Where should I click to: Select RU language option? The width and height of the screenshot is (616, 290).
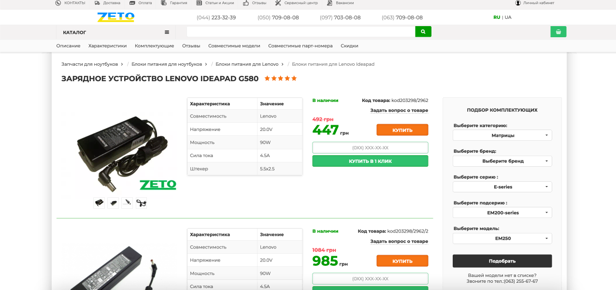click(x=496, y=17)
